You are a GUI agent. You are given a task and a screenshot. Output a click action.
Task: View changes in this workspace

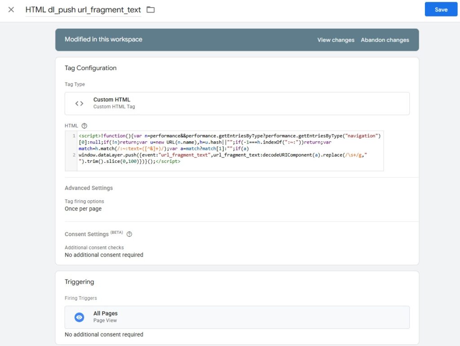[336, 40]
